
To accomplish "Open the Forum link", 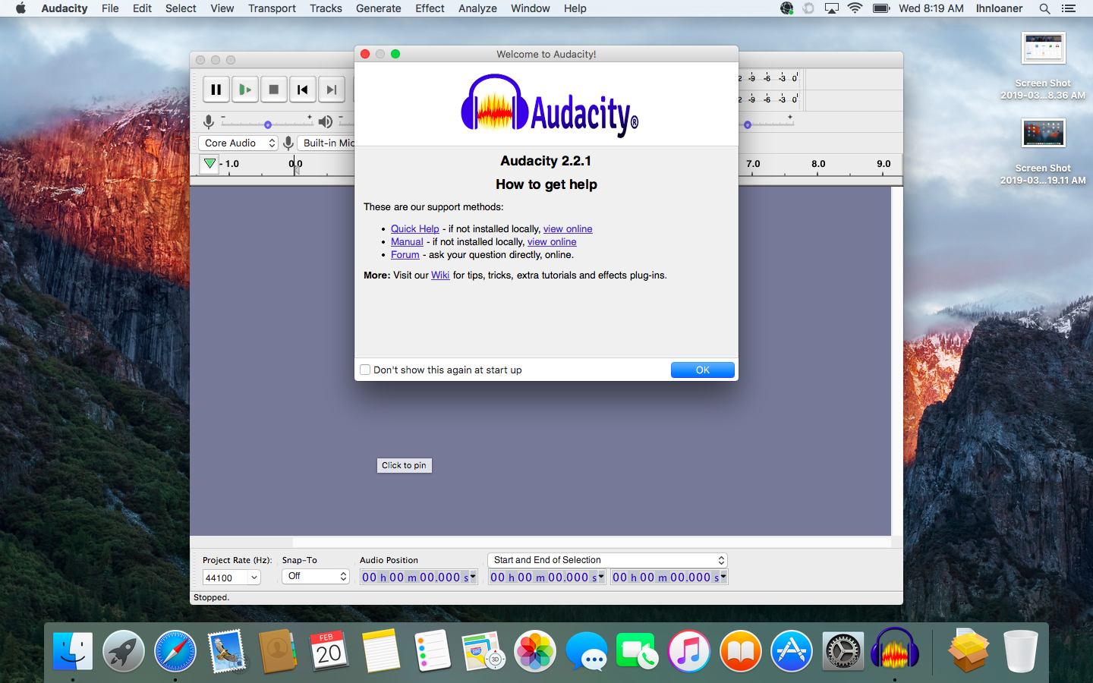I will 405,255.
